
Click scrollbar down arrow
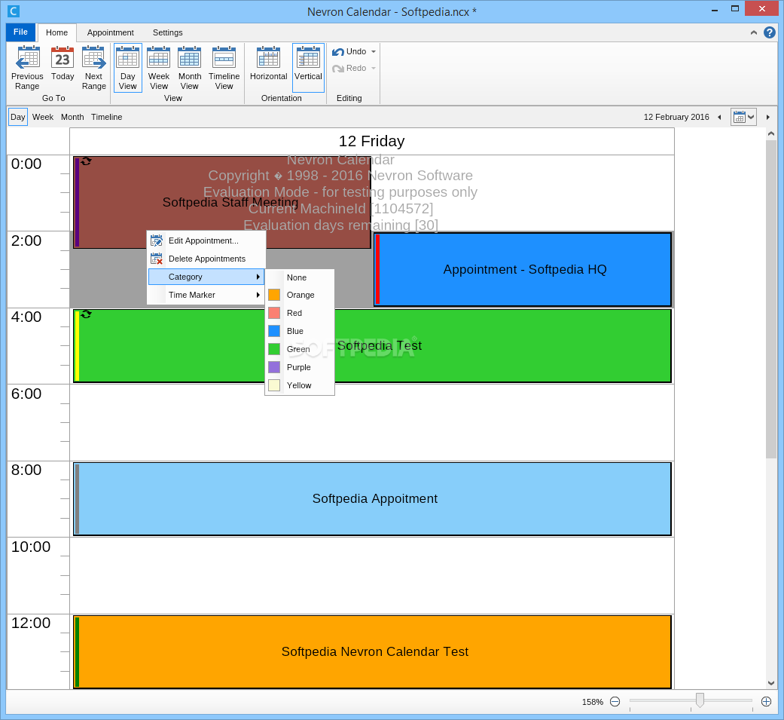[770, 683]
